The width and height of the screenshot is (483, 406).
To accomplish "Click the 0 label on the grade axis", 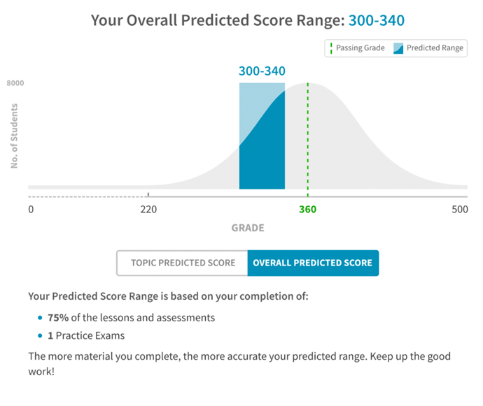I will pos(31,210).
